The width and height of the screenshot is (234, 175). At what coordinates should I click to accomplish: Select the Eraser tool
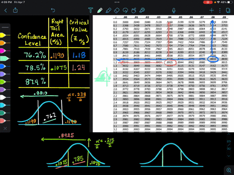117,11
